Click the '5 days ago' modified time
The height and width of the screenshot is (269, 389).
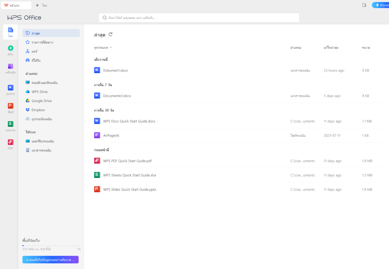[332, 96]
